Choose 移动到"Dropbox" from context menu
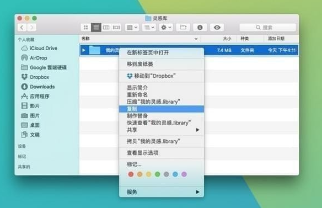 pos(162,76)
